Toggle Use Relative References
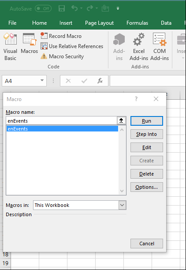 click(x=72, y=46)
